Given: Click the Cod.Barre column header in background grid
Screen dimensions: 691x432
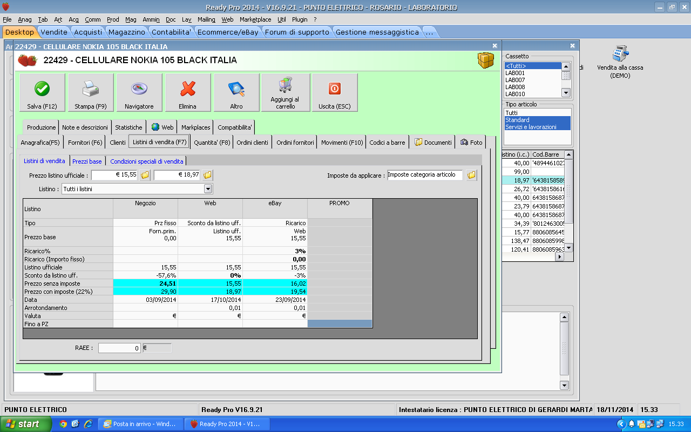Looking at the screenshot, I should pos(548,154).
